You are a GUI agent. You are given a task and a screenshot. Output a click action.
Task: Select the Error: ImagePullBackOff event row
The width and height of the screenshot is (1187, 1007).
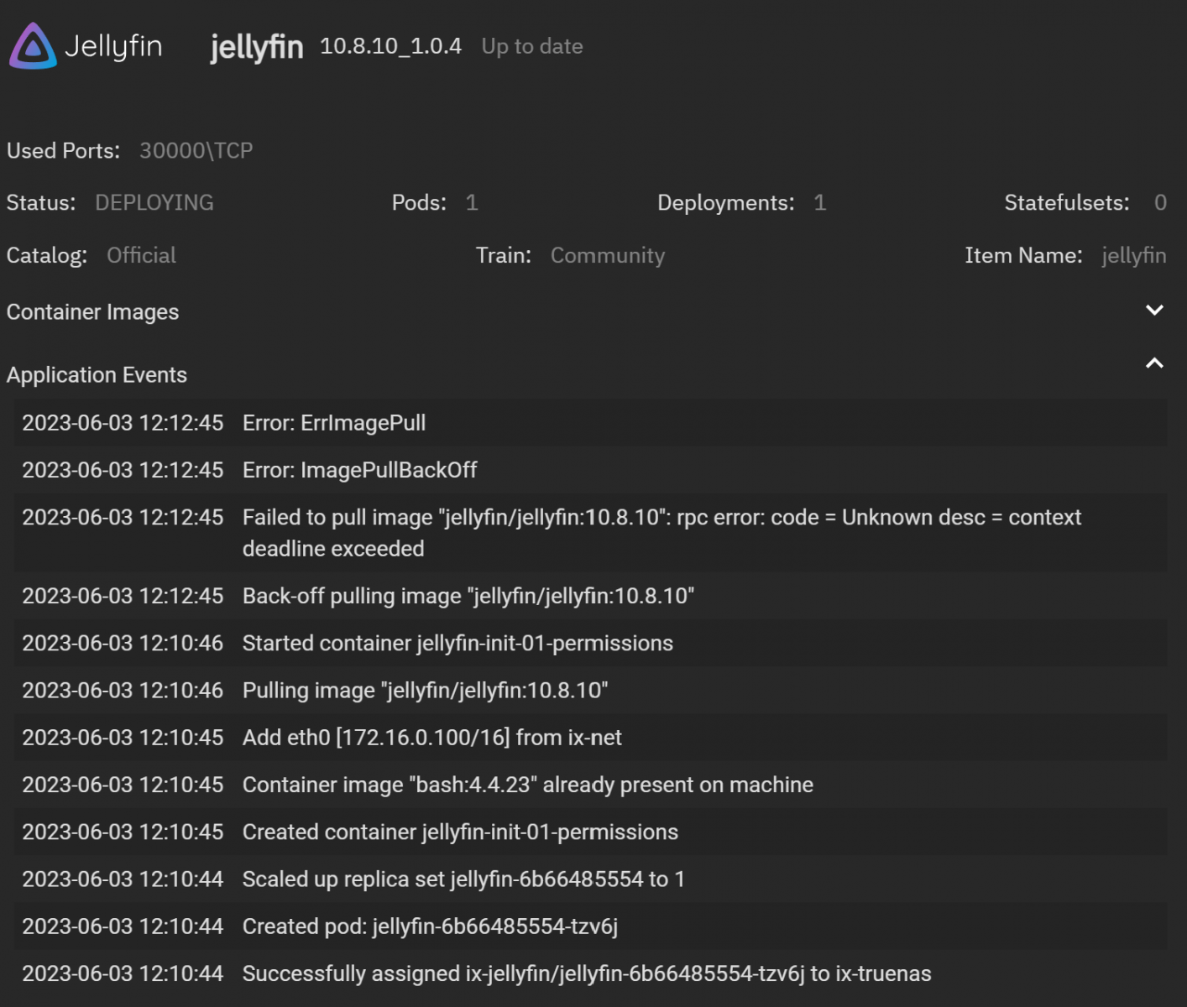590,470
